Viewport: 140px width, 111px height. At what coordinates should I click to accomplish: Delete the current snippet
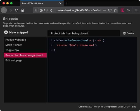pyautogui.click(x=129, y=33)
